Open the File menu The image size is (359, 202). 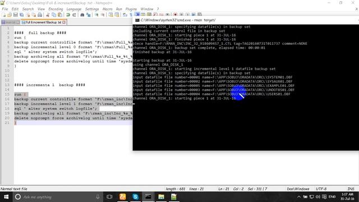(x=5, y=9)
